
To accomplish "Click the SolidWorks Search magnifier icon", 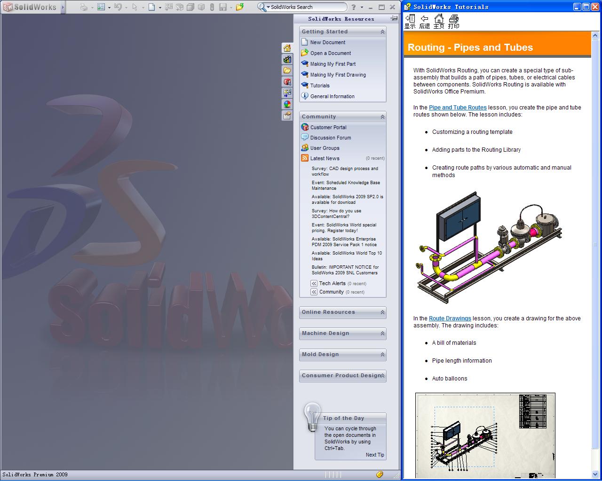I will 261,7.
